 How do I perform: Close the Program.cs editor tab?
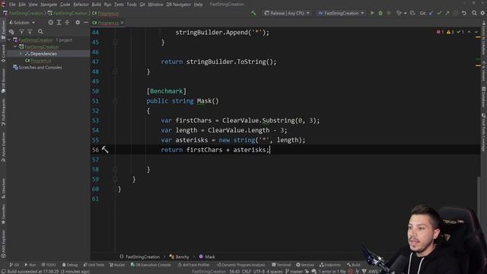122,23
